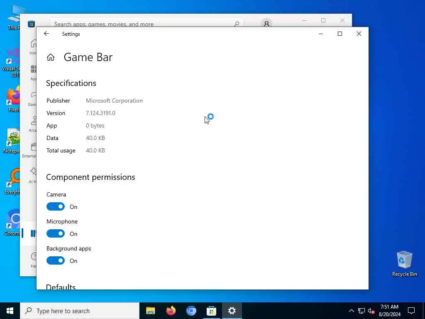Click the Specifications heading
This screenshot has width=425, height=319.
tap(71, 83)
